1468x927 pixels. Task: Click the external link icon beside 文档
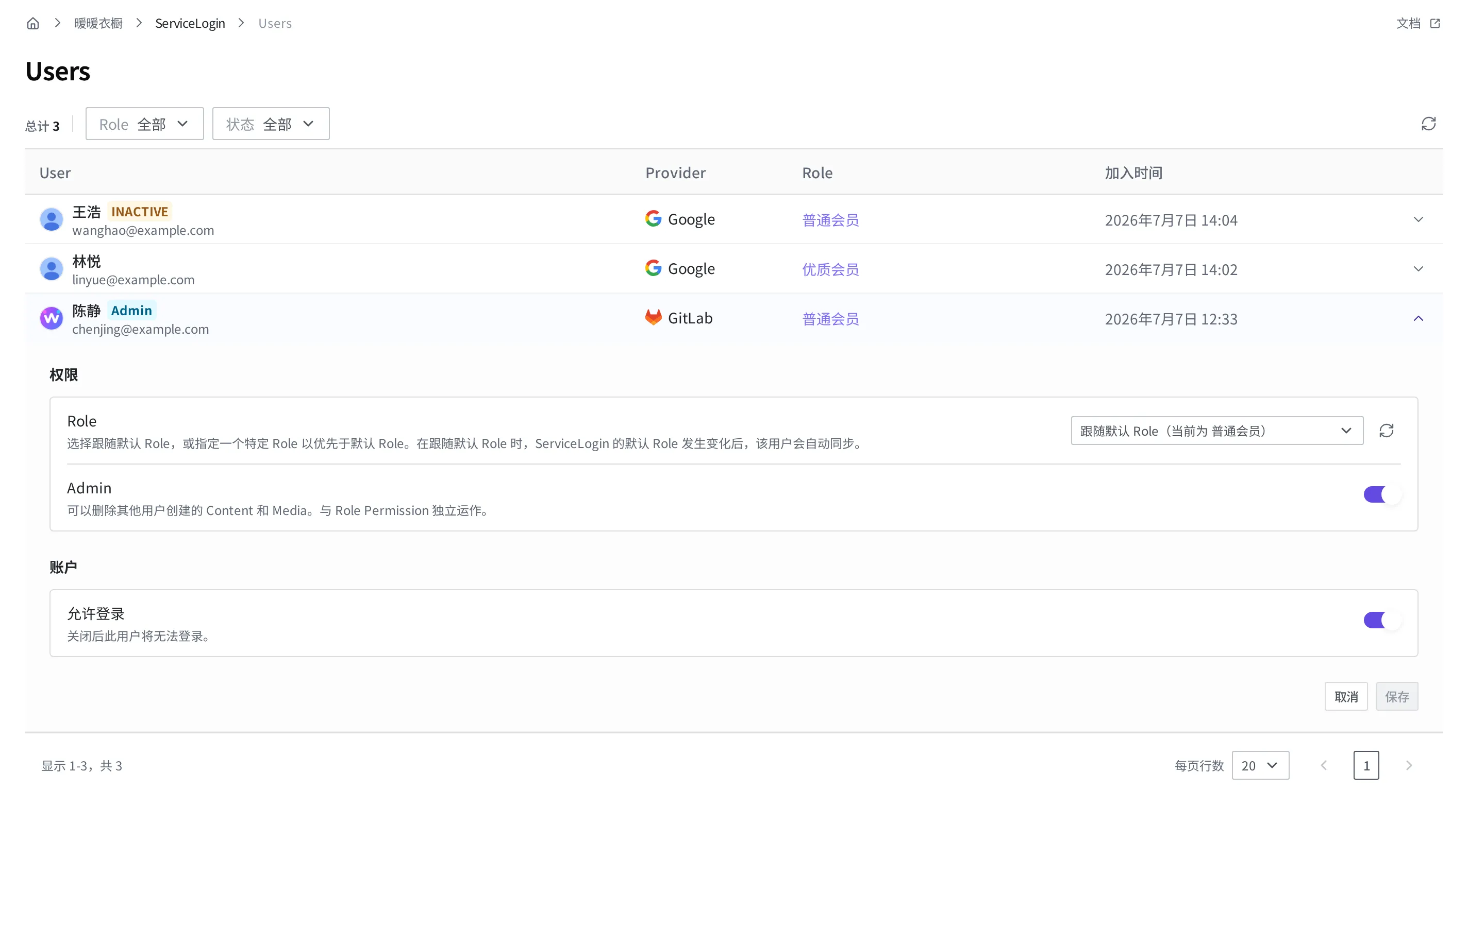click(x=1434, y=23)
